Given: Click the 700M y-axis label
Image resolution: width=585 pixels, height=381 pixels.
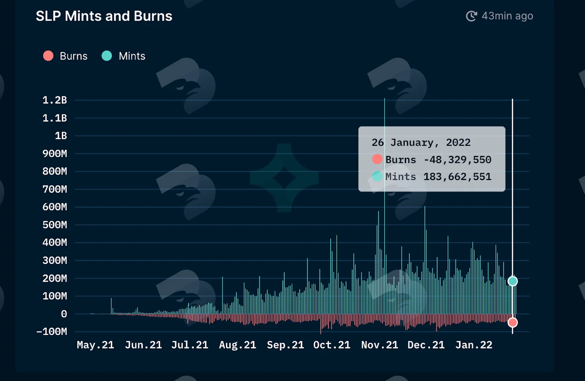Looking at the screenshot, I should coord(55,189).
